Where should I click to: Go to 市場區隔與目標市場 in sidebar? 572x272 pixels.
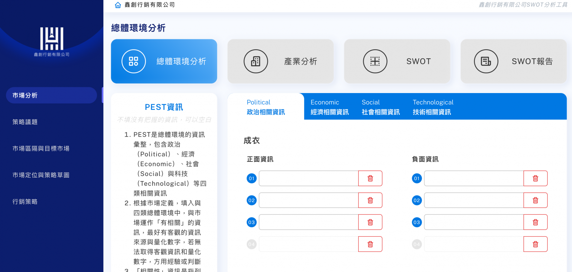tap(41, 149)
